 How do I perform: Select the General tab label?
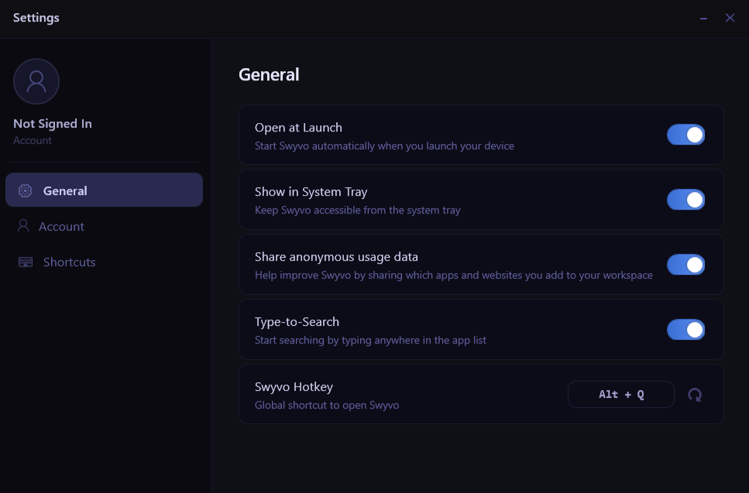tap(65, 191)
